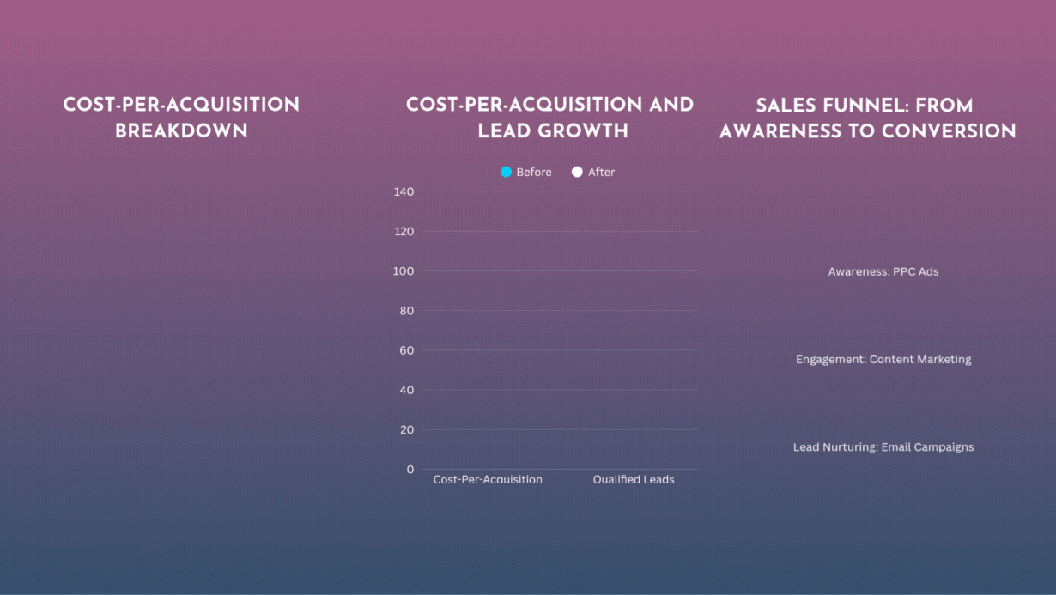Viewport: 1056px width, 595px height.
Task: Select Lead Nurturing: Email Campaigns text
Action: [883, 447]
